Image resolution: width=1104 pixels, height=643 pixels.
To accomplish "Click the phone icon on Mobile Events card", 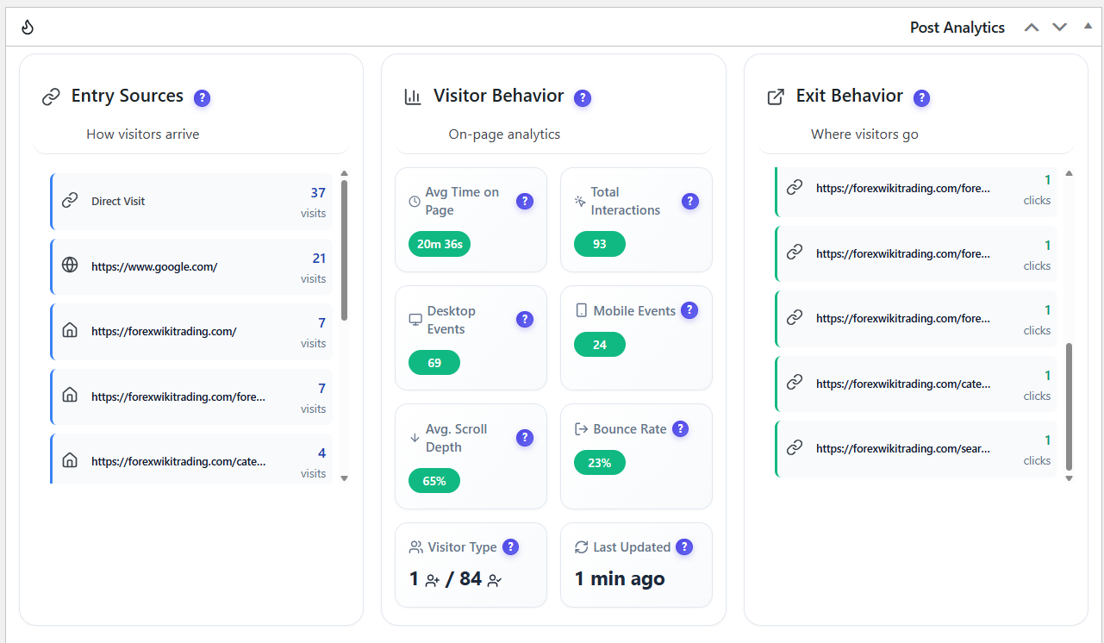I will click(x=580, y=309).
